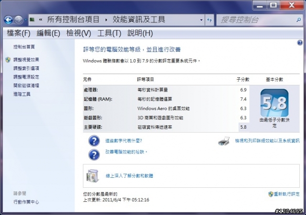
Task: Go to 控制台首頁 link
Action: [24, 47]
